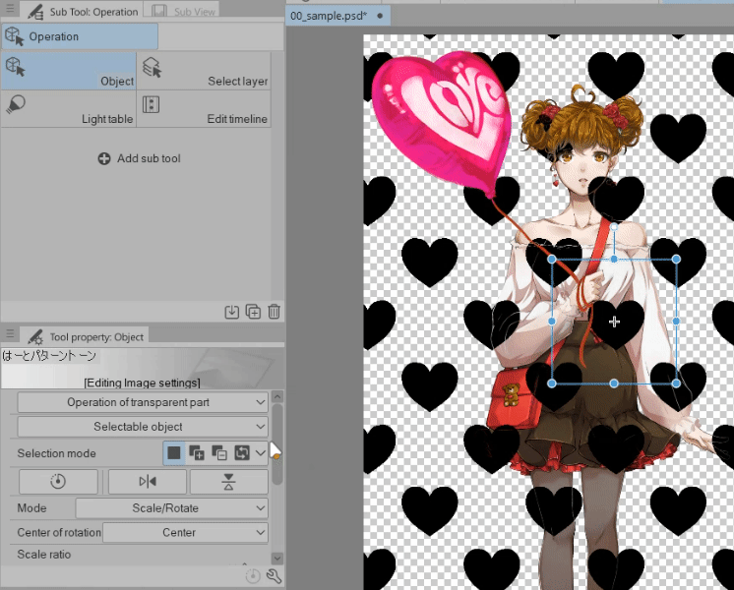734x590 pixels.
Task: Enable New selection mode
Action: 174,453
